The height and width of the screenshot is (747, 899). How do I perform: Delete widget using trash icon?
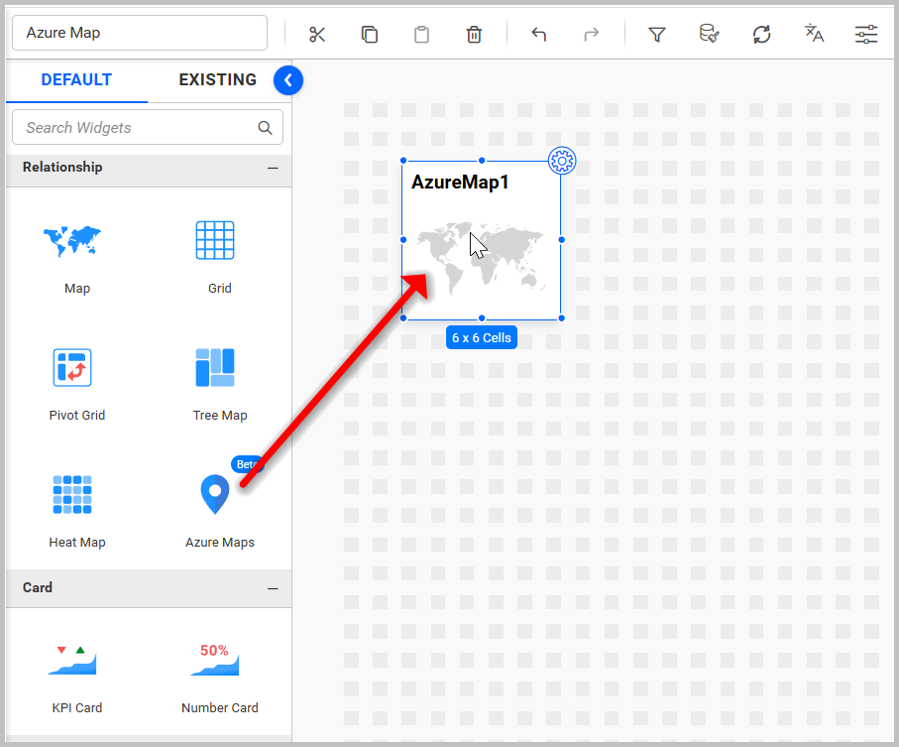click(474, 34)
